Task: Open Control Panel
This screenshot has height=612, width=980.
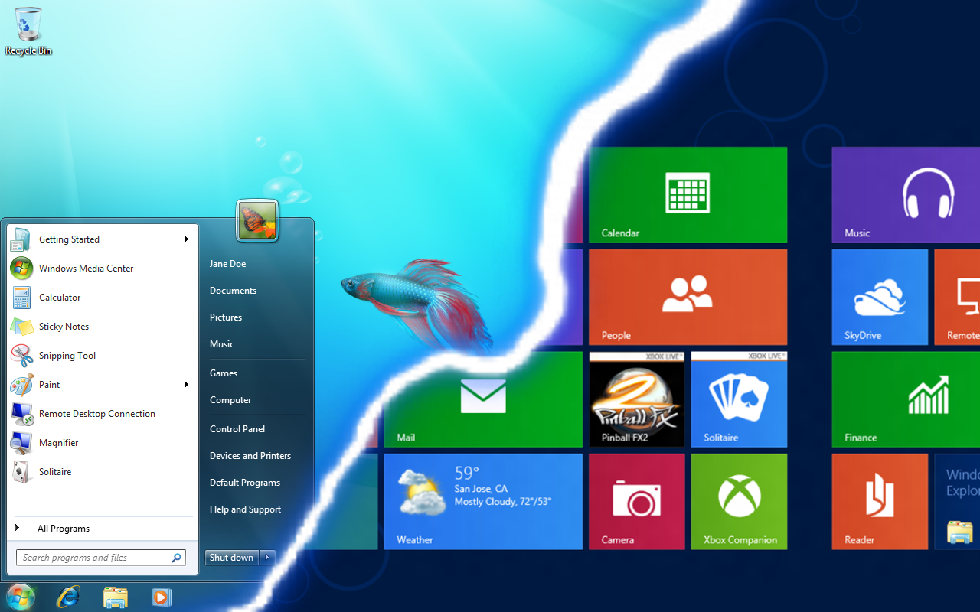Action: coord(237,429)
